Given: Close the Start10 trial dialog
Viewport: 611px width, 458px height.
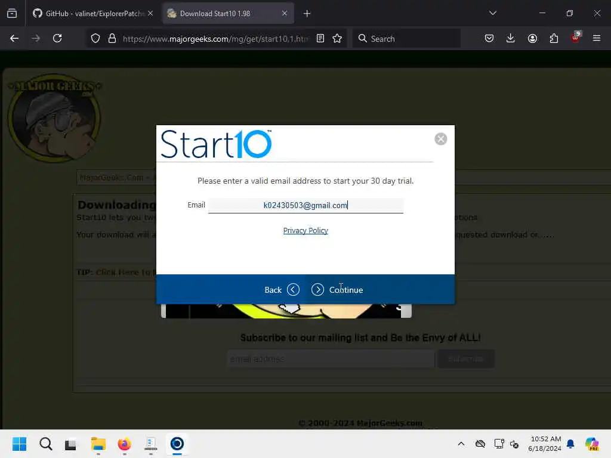Looking at the screenshot, I should [441, 139].
